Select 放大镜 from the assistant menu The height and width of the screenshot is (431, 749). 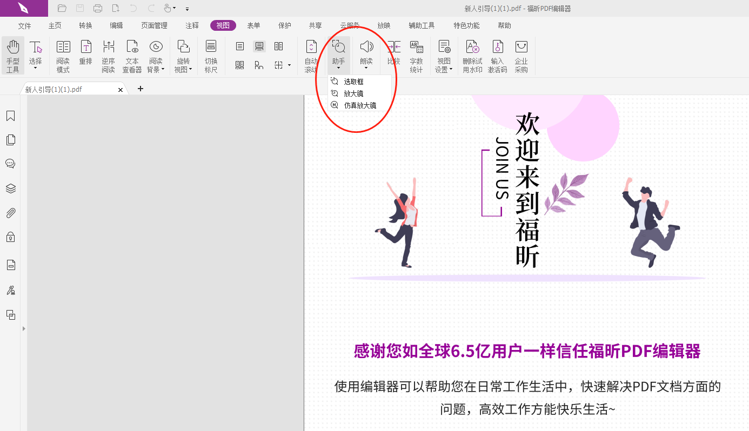[x=353, y=93]
